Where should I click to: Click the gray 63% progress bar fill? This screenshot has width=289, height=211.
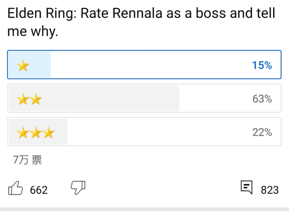click(94, 98)
